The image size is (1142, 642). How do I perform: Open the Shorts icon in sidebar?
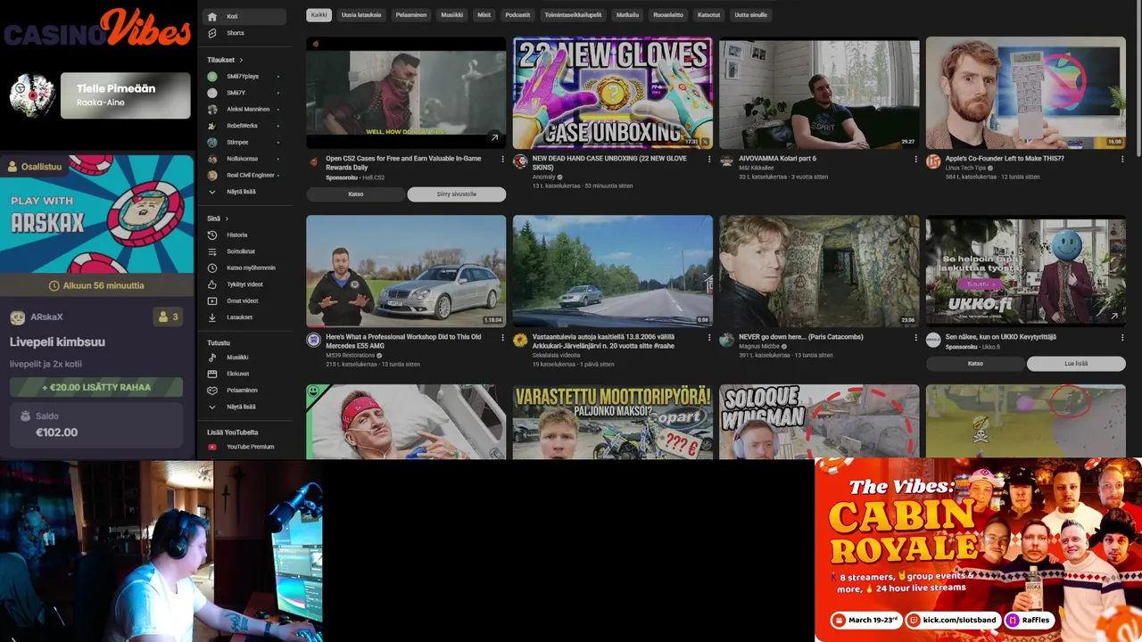[211, 33]
